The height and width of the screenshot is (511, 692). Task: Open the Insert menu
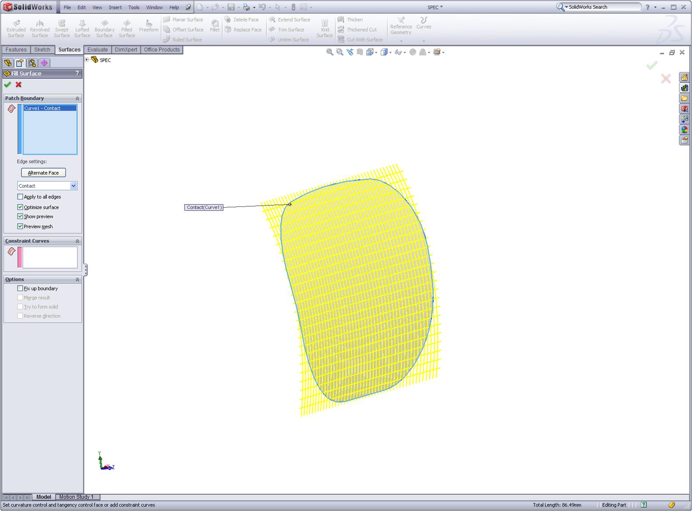click(x=115, y=7)
